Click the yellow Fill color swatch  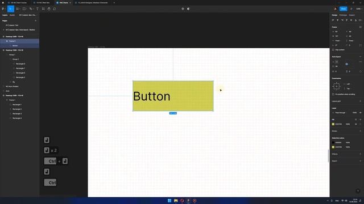[x=333, y=124]
